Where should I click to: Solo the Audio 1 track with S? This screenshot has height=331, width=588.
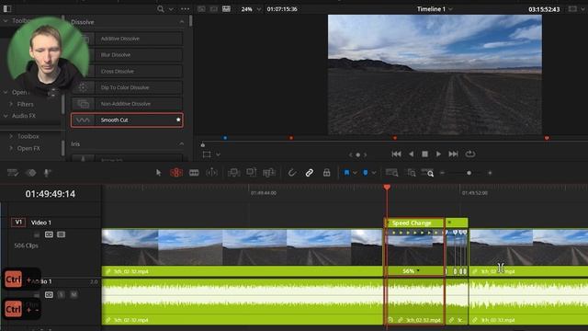pyautogui.click(x=62, y=294)
